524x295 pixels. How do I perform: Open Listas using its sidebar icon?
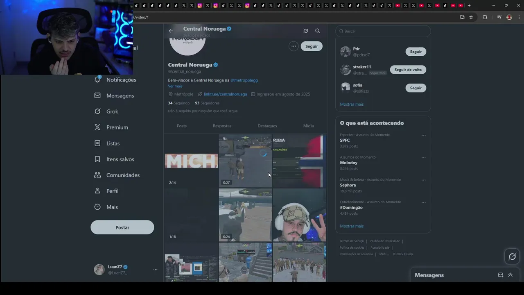[x=97, y=143]
